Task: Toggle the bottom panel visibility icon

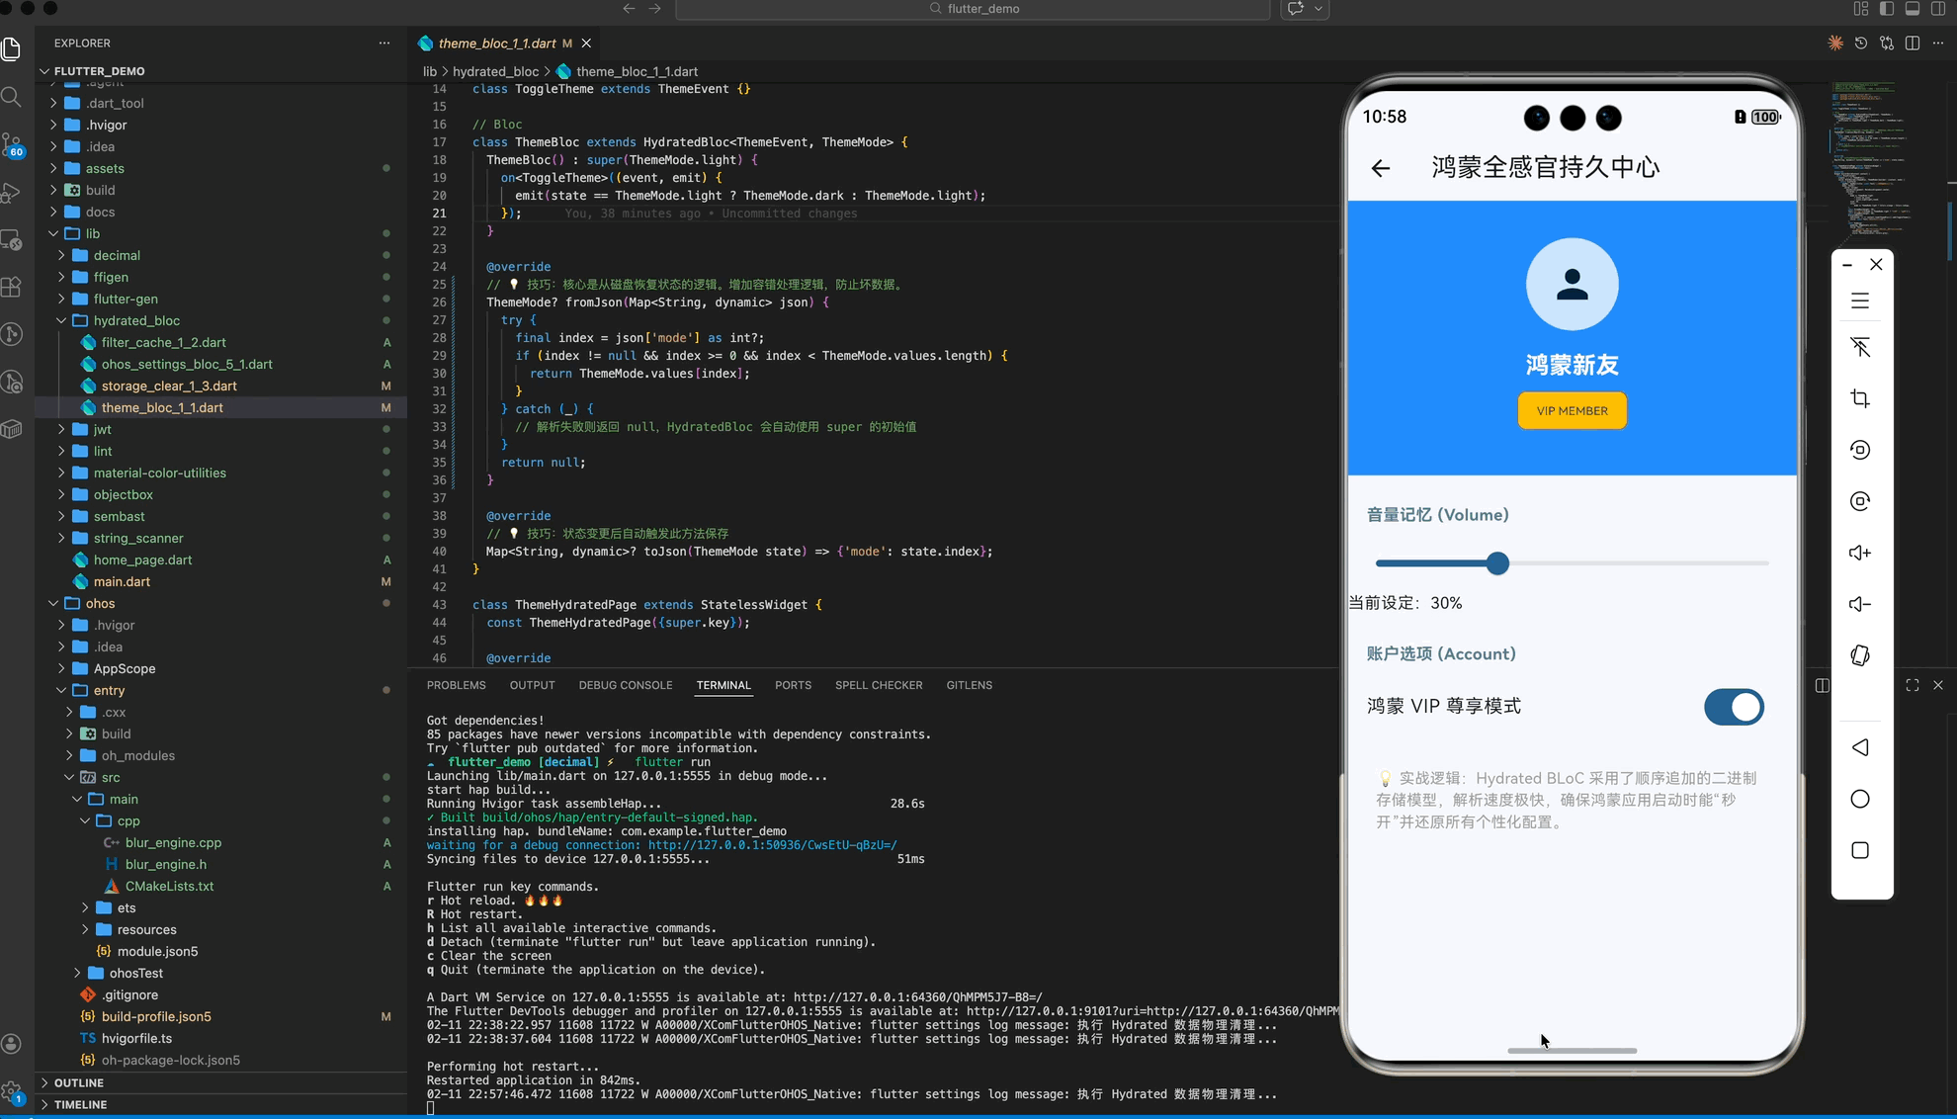Action: tap(1913, 9)
